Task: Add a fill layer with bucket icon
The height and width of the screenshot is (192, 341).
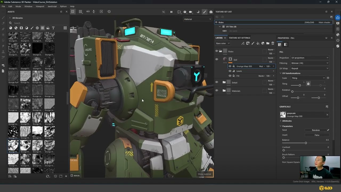Action: click(x=258, y=43)
